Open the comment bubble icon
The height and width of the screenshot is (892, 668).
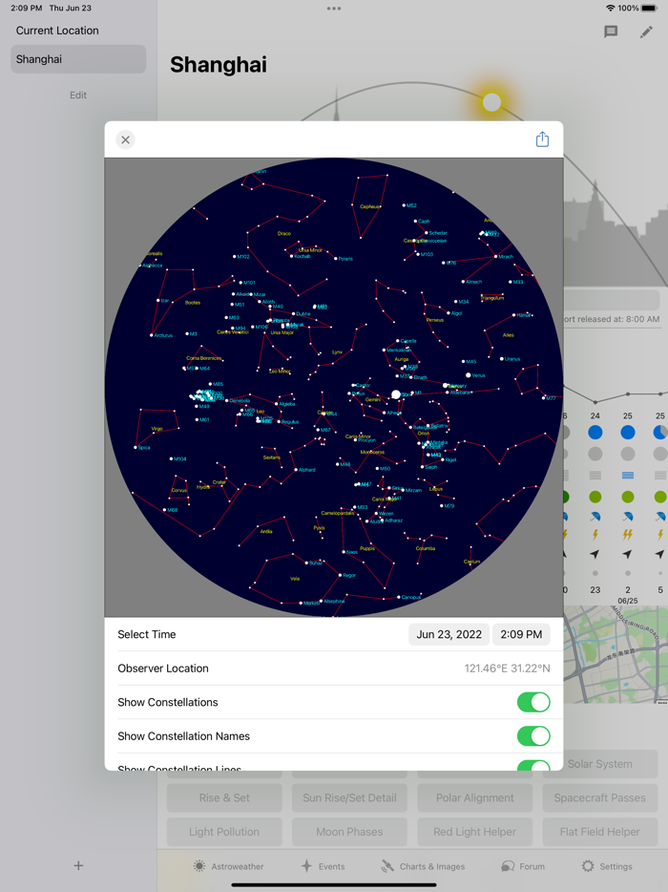611,32
